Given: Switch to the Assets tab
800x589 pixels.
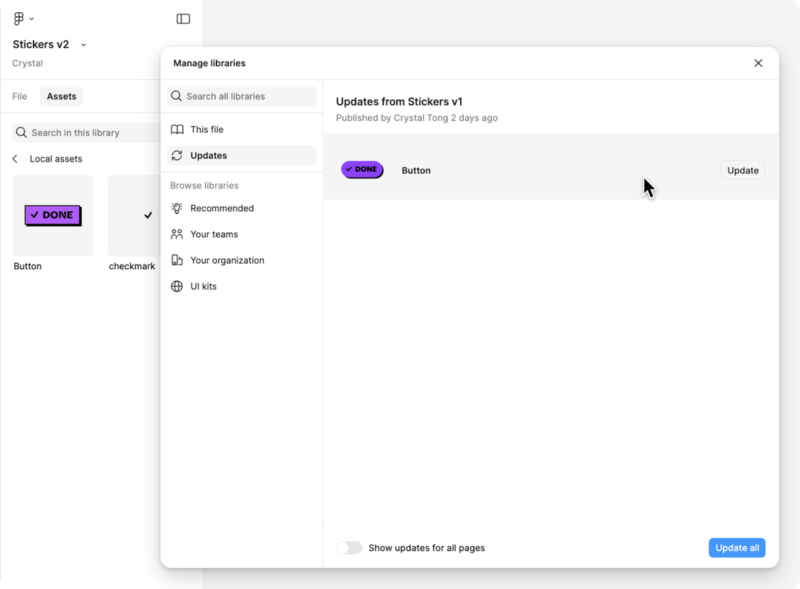Looking at the screenshot, I should (x=62, y=97).
